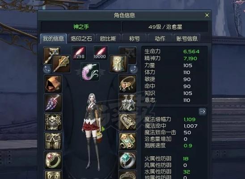Toggle off-hand set swap arrow on right
Viewport: 245px width, 179px height.
click(133, 69)
